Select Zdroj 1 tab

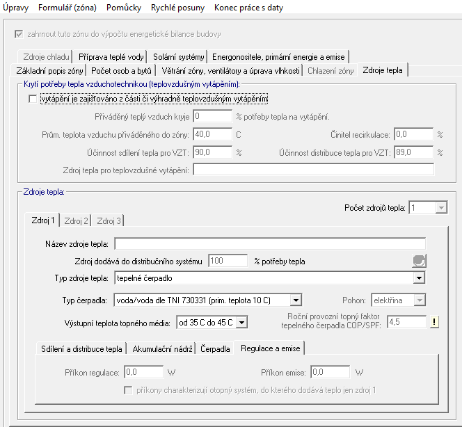[x=43, y=220]
